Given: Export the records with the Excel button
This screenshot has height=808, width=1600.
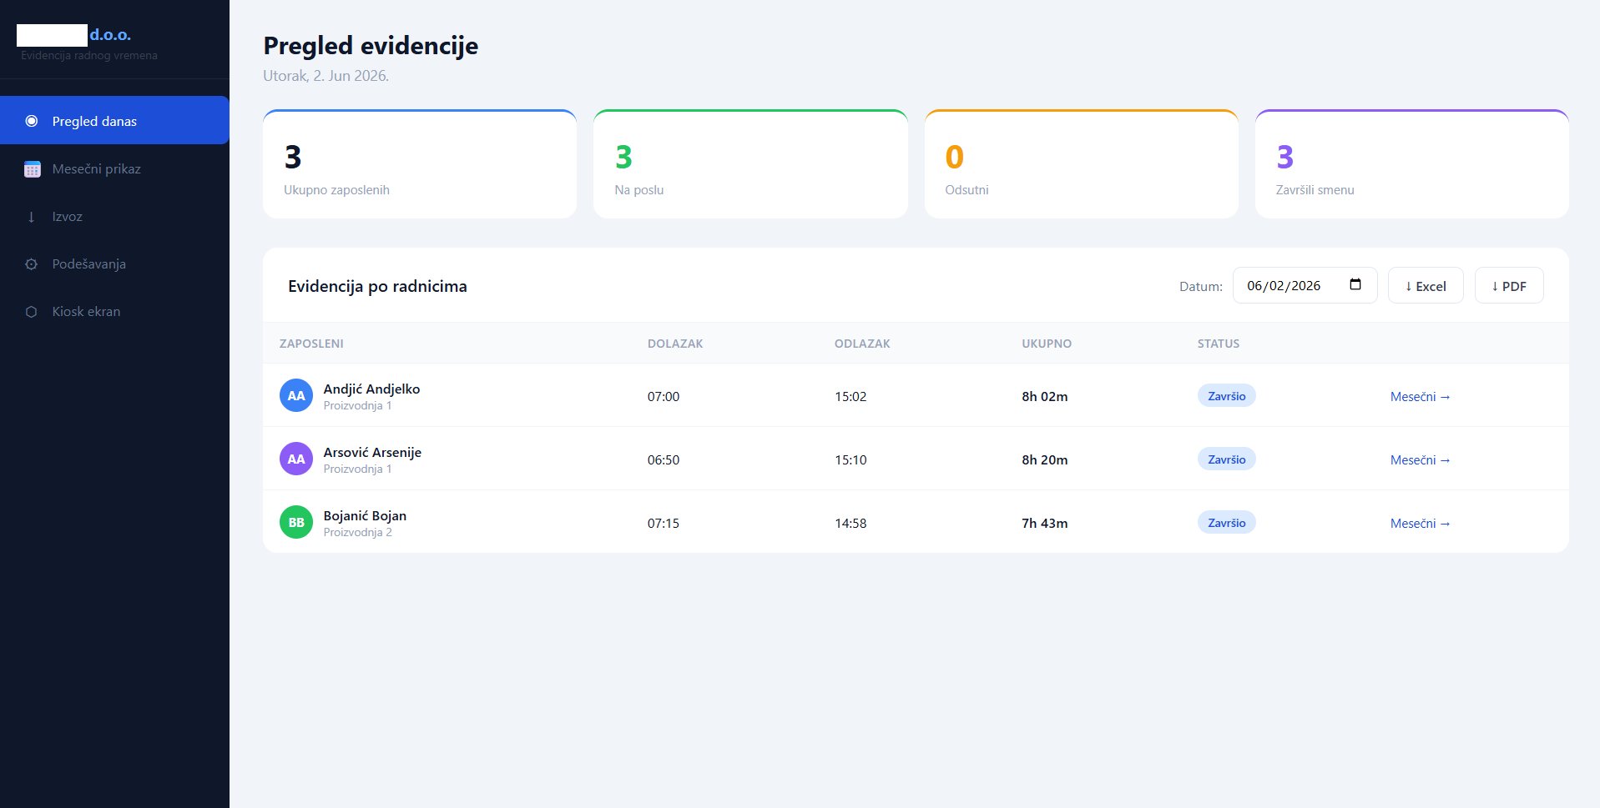Looking at the screenshot, I should point(1426,285).
